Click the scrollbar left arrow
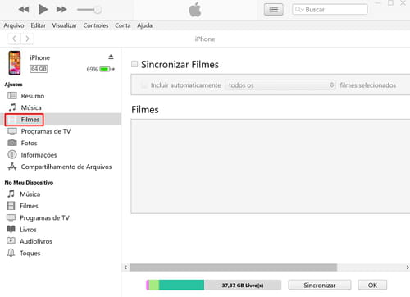410x297 pixels. tap(125, 267)
